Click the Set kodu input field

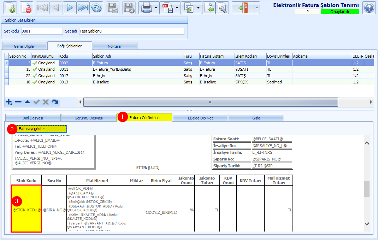[x=42, y=31]
